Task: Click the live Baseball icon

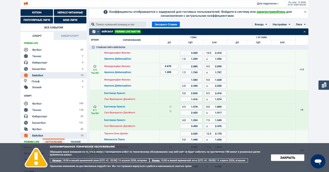Action: point(26,75)
